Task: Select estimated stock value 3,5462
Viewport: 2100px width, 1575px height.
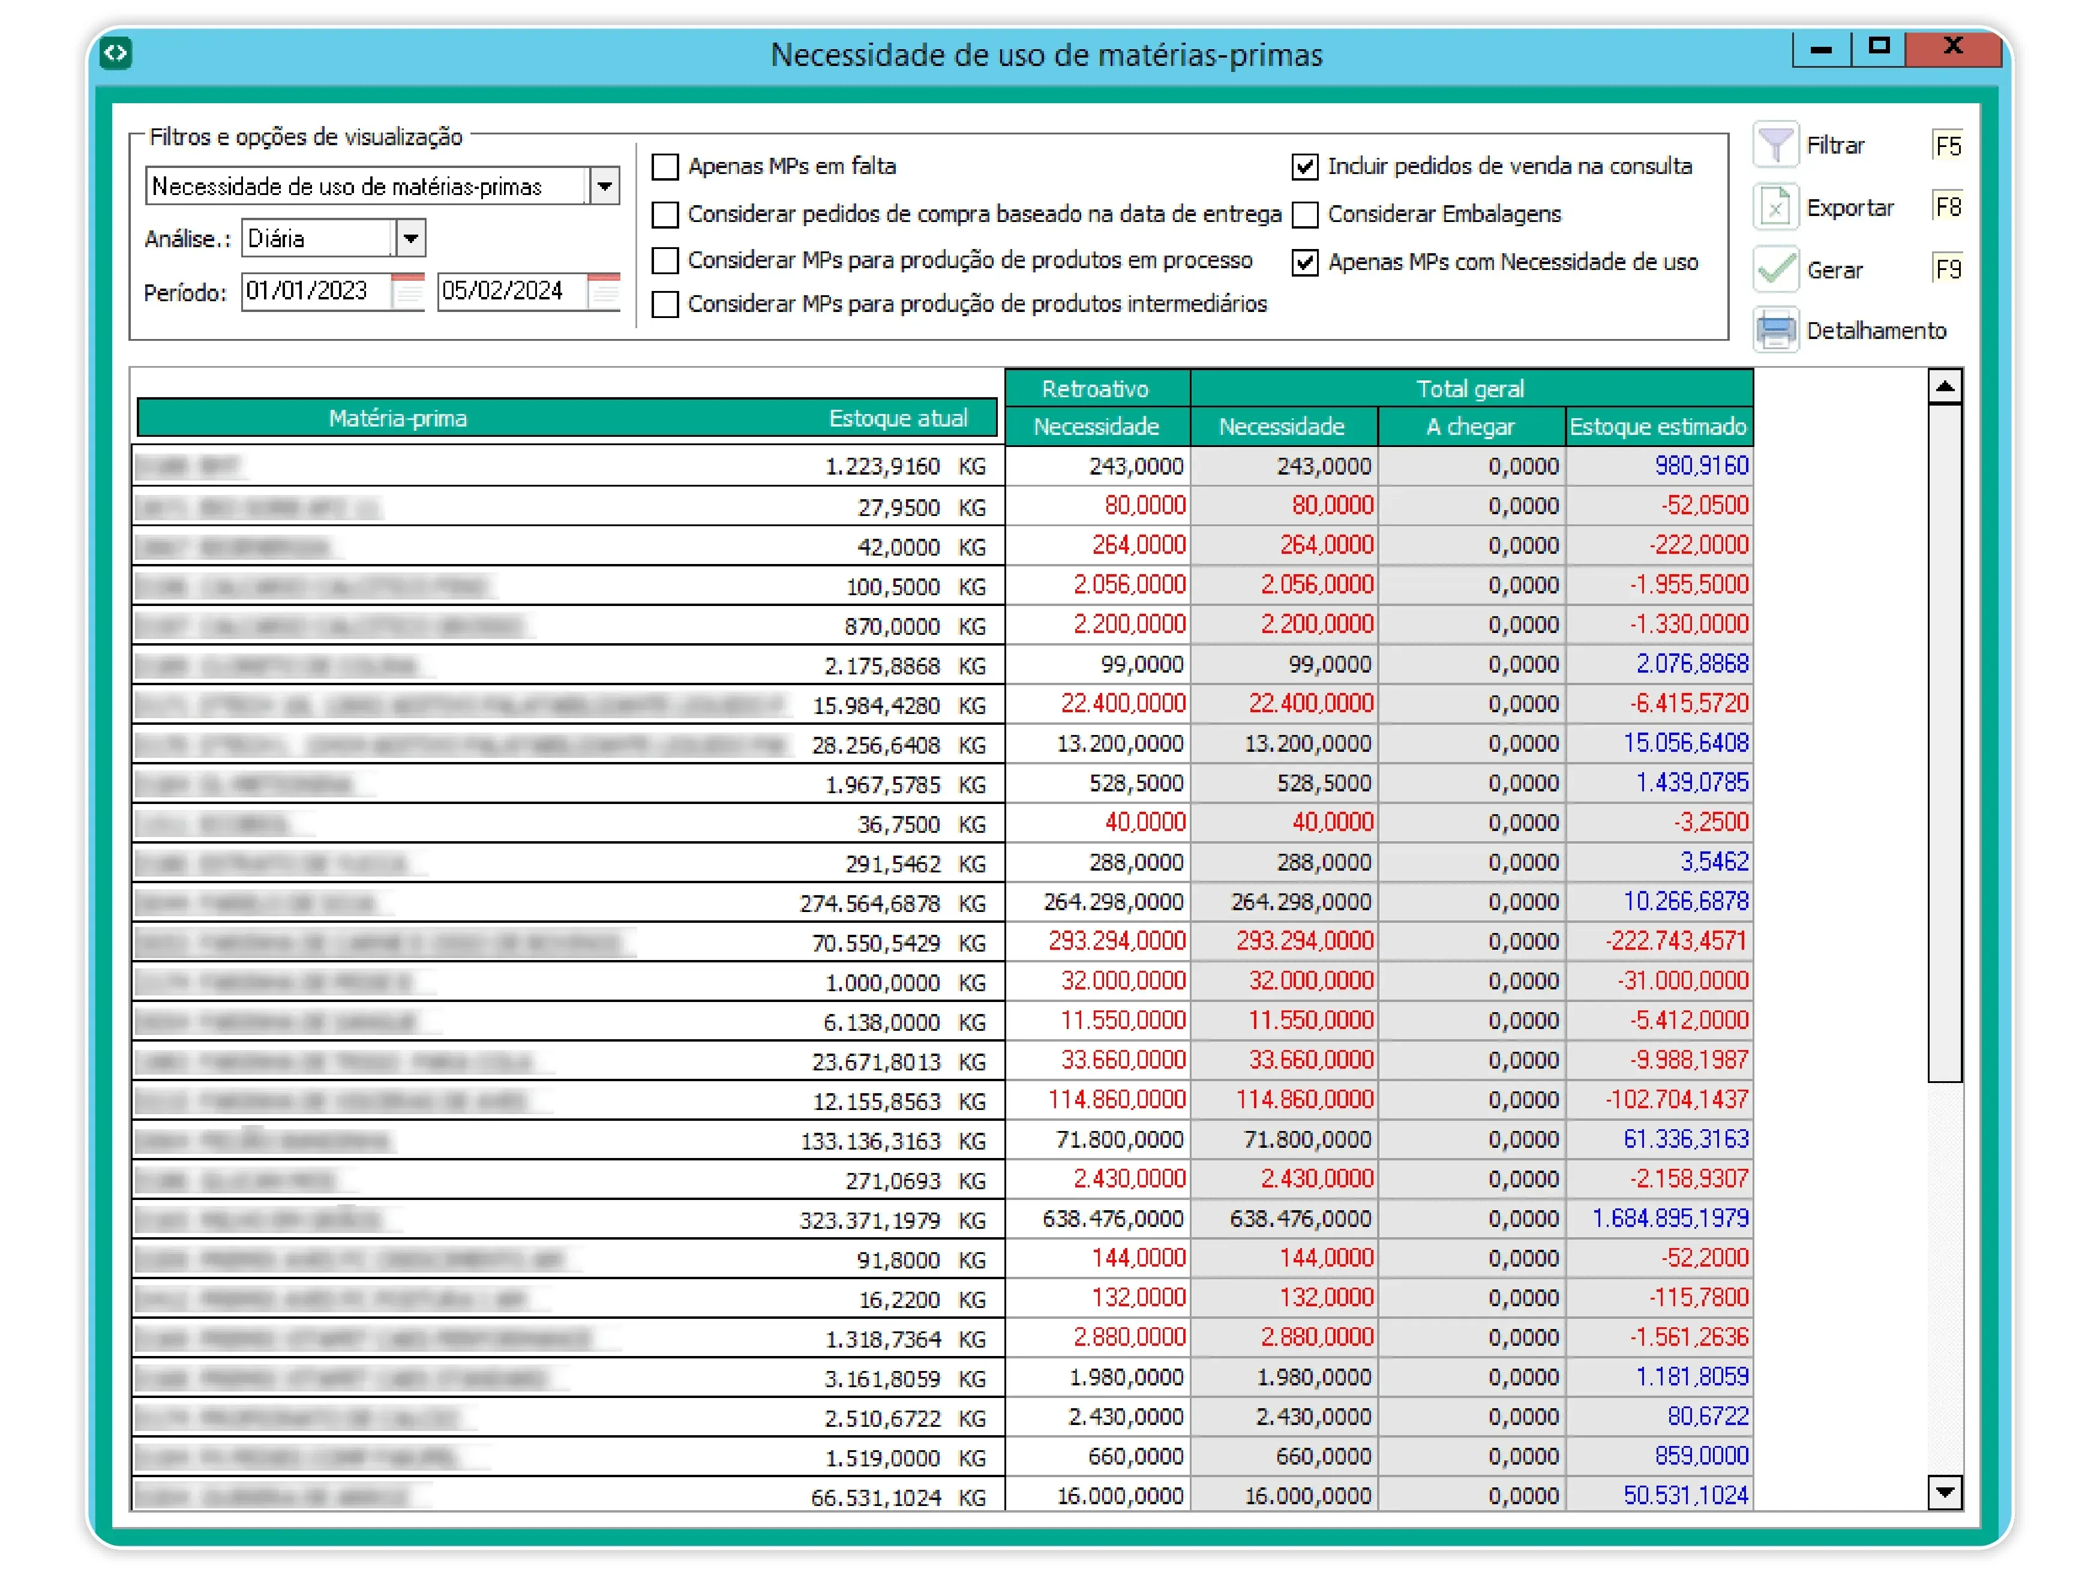Action: point(1714,862)
